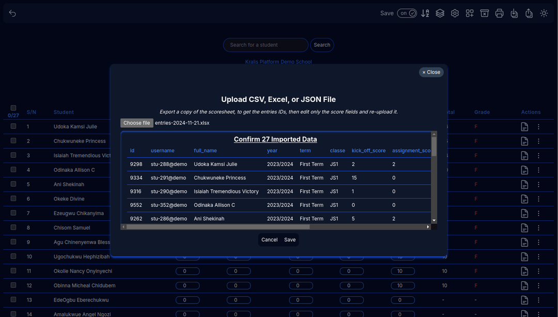Click the Search for a student field
Screen dimensions: 558x317
click(265, 45)
